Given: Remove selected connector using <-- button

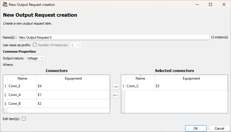Looking at the screenshot, I should [115, 95].
